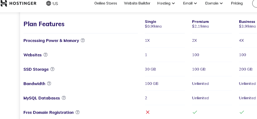This screenshot has width=257, height=119.
Task: Go to Website Builder
Action: (x=137, y=3)
